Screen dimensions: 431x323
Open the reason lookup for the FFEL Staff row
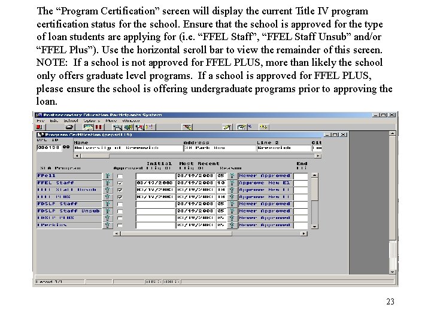[x=232, y=183]
